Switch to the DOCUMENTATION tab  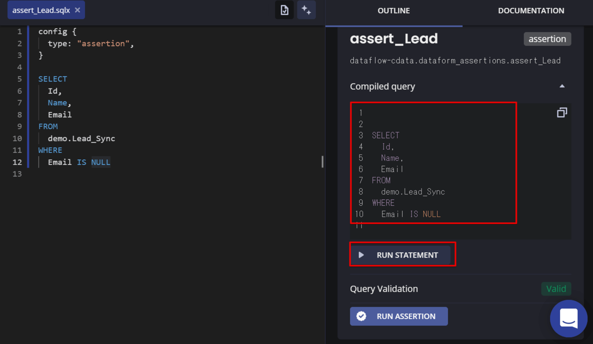531,11
